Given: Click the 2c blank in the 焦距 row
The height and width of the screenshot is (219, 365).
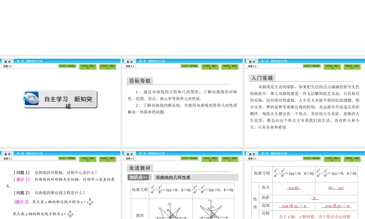Looking at the screenshot, I should 315,199.
